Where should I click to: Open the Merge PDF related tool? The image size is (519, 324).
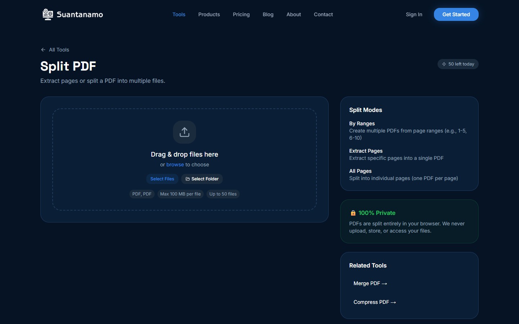pyautogui.click(x=370, y=283)
